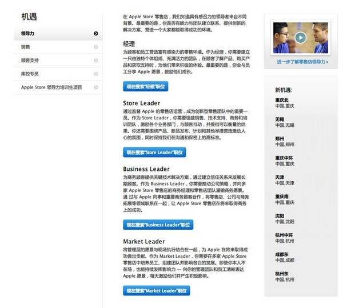Select the 领导力 sidebar item

pyautogui.click(x=58, y=34)
